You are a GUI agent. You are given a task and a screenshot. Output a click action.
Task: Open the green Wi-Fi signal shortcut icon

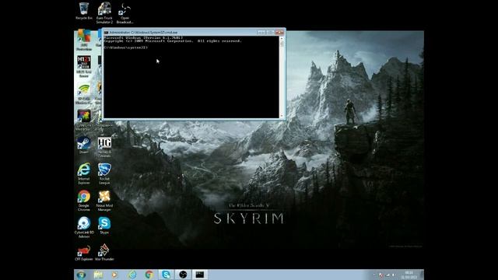(84, 93)
